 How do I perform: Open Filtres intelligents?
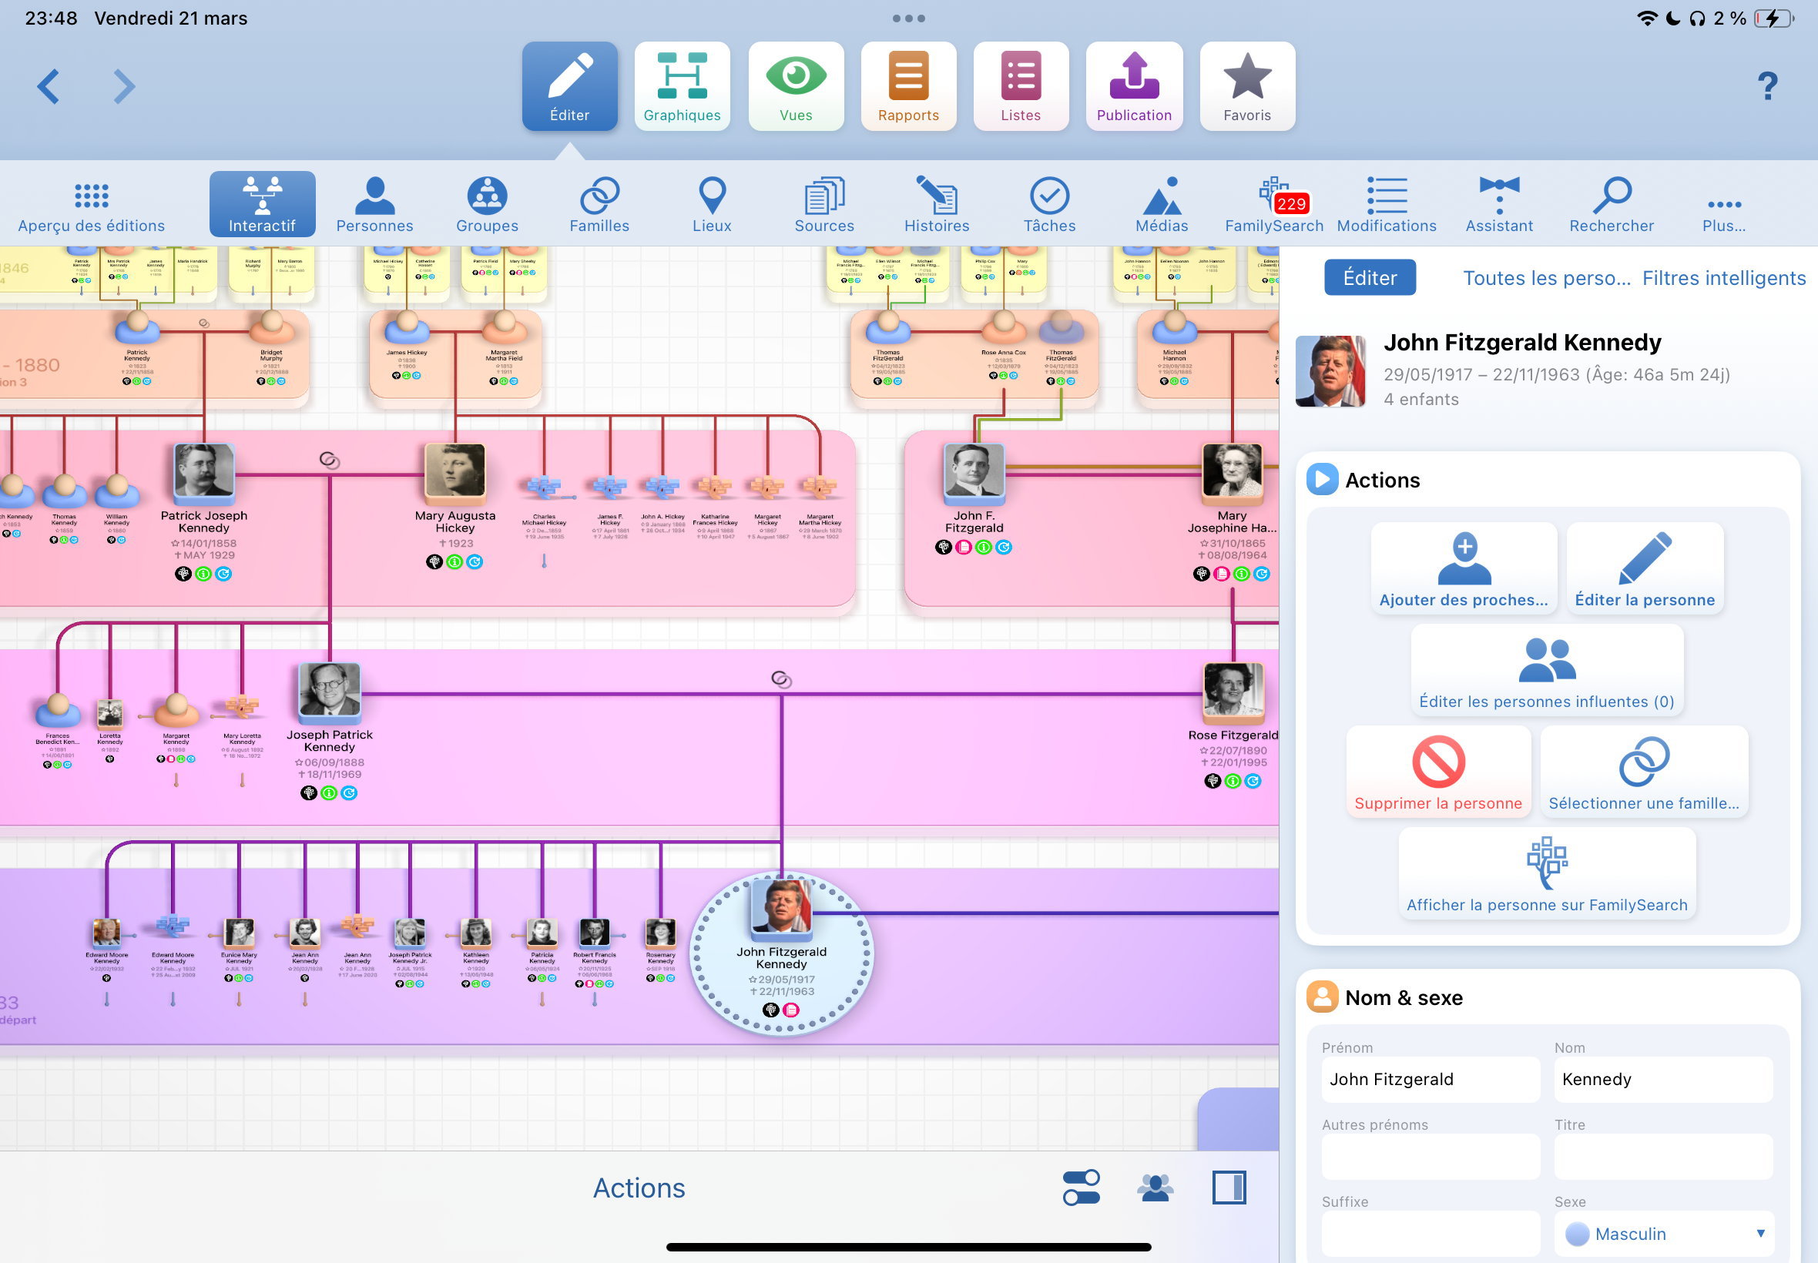1724,278
